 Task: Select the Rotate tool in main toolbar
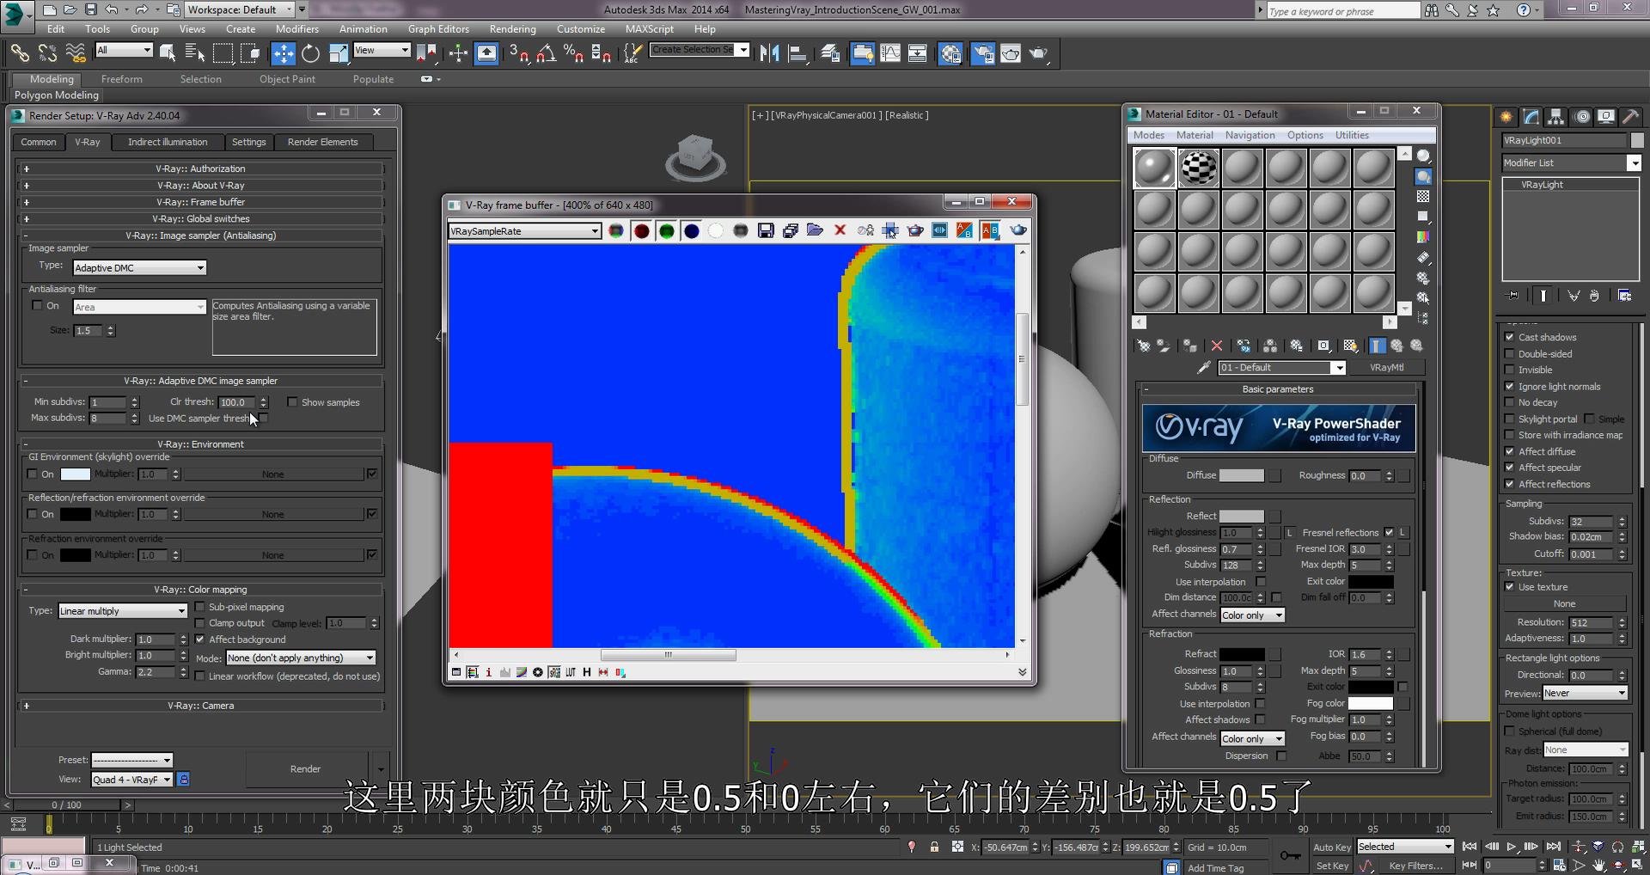[310, 53]
